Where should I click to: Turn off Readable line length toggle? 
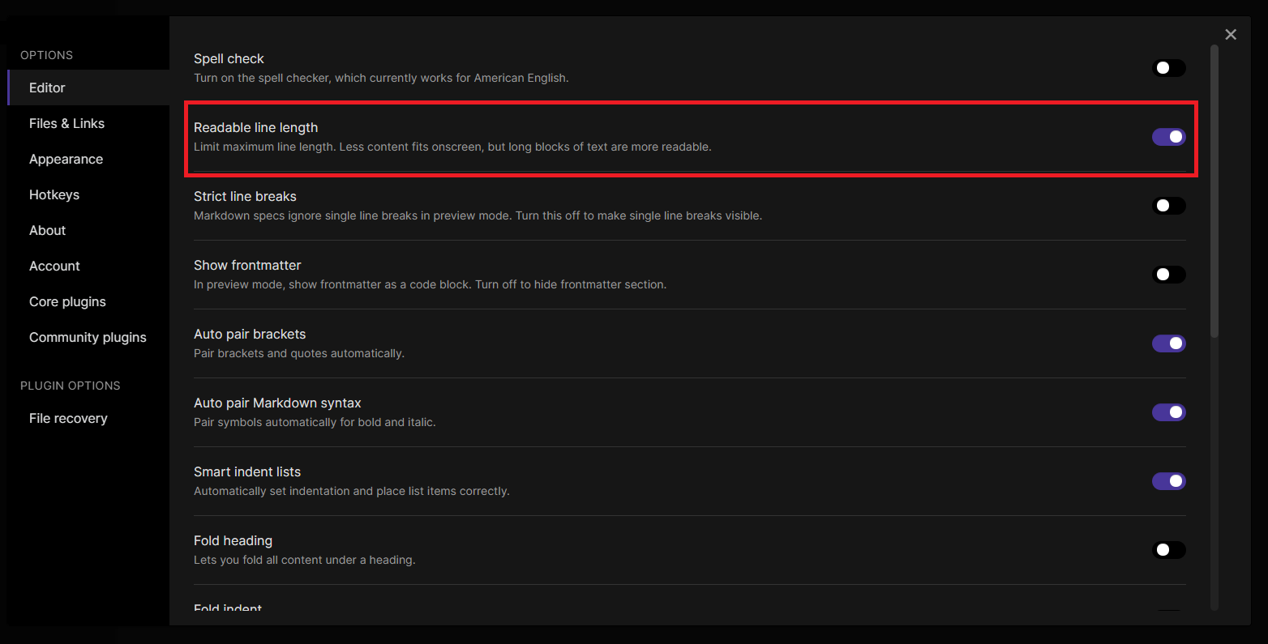coord(1168,137)
